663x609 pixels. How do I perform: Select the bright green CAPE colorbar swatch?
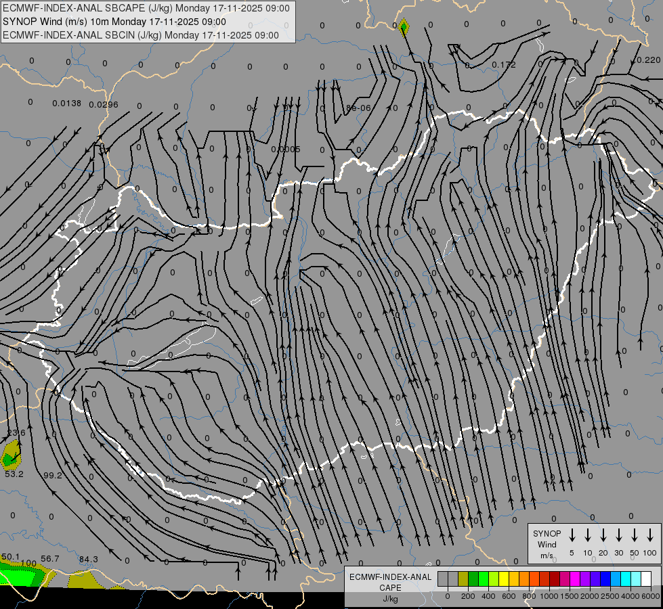click(x=484, y=579)
